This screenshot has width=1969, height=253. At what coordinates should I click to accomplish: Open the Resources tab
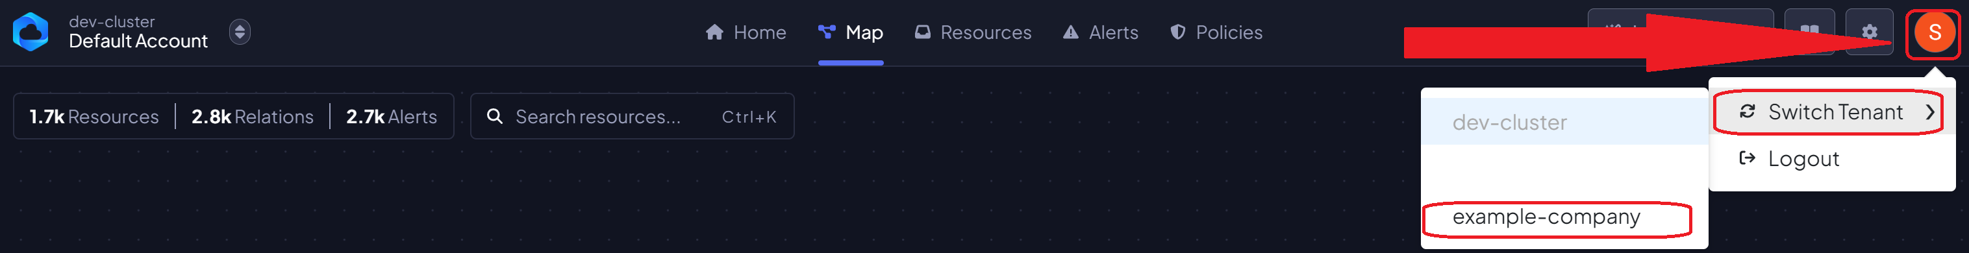[x=973, y=32]
